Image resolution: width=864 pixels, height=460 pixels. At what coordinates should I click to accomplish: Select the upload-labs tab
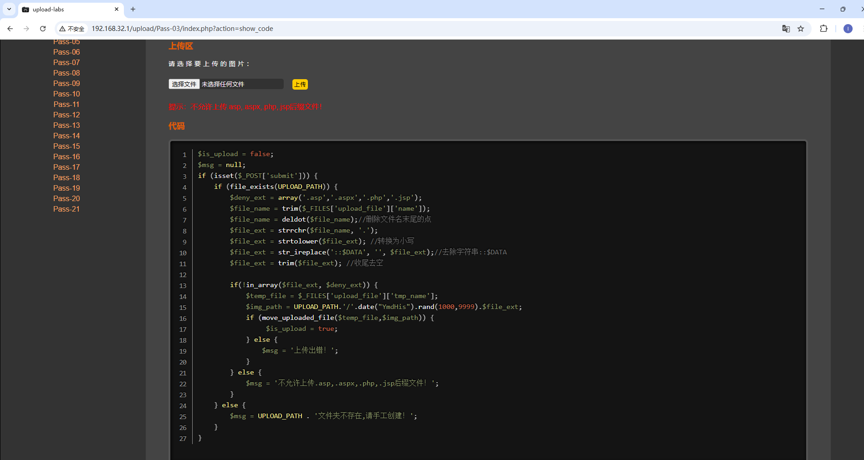71,9
